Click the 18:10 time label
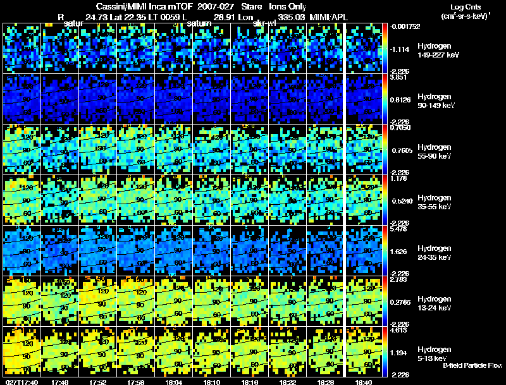506x385 pixels. pos(212,382)
